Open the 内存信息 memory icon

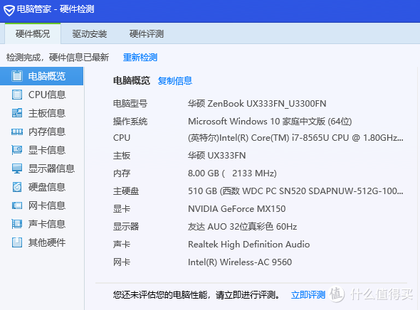(x=17, y=132)
